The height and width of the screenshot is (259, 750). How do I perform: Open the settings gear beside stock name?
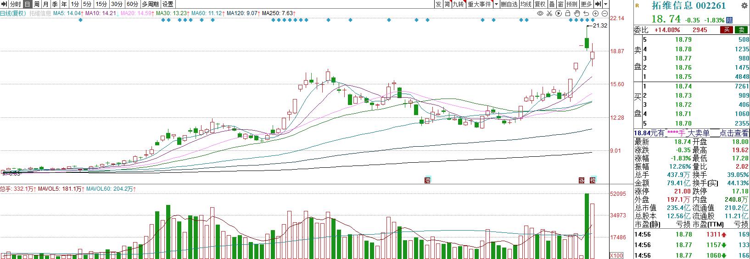pyautogui.click(x=744, y=6)
